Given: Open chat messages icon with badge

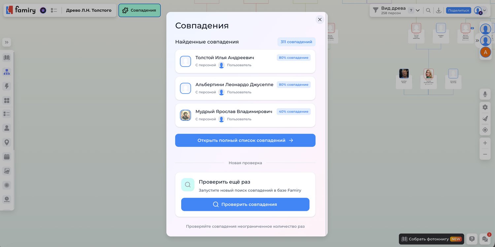Looking at the screenshot, I should [485, 239].
